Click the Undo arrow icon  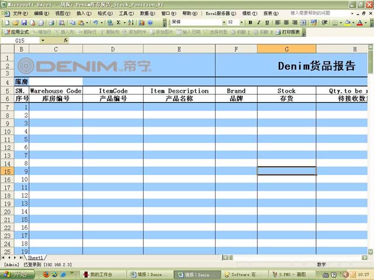95,22
